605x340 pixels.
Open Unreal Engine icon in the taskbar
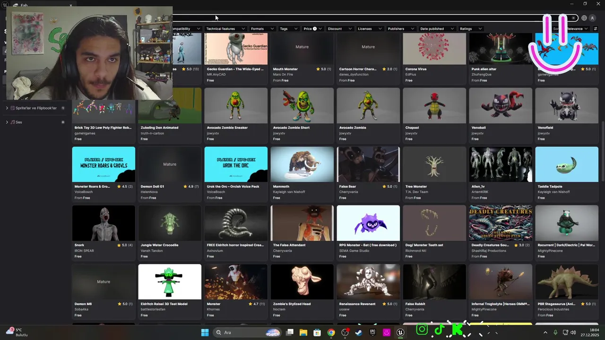pyautogui.click(x=400, y=332)
